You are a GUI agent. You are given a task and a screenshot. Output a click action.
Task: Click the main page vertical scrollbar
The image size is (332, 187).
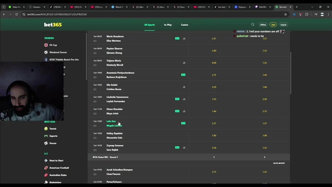tap(290, 73)
